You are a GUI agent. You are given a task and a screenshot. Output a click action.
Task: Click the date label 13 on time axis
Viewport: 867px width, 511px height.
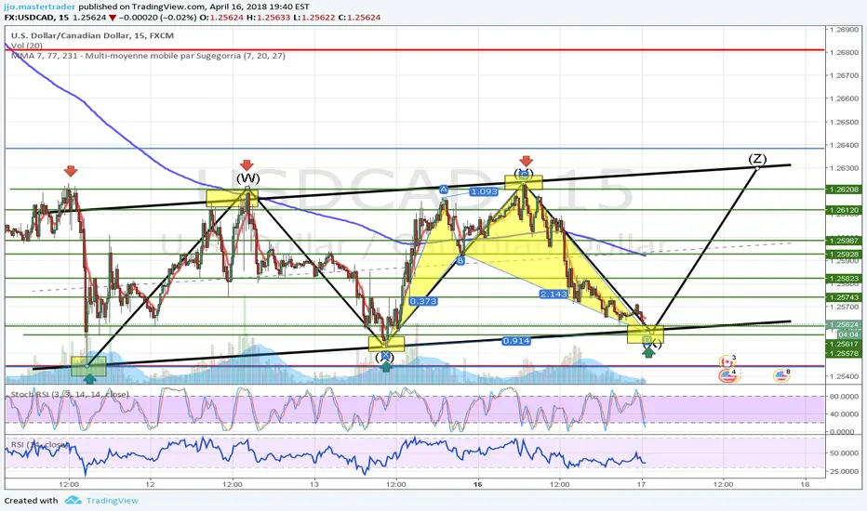(x=314, y=484)
